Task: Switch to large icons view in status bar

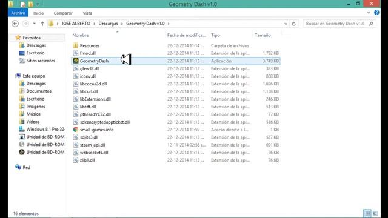Action: coord(375,213)
